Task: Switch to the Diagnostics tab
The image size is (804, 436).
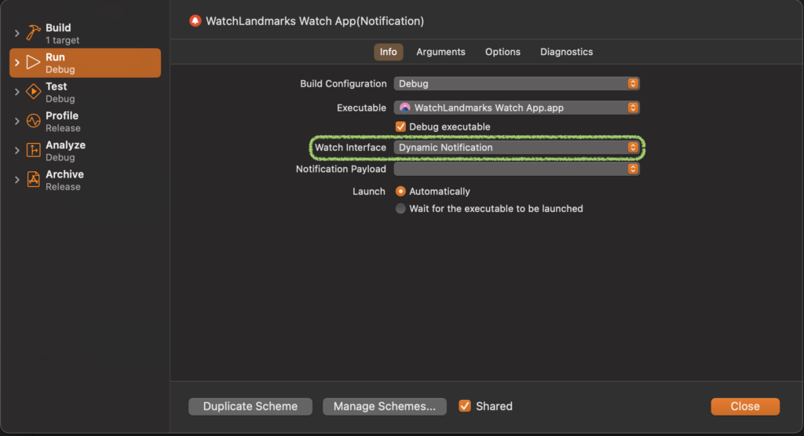Action: [566, 52]
